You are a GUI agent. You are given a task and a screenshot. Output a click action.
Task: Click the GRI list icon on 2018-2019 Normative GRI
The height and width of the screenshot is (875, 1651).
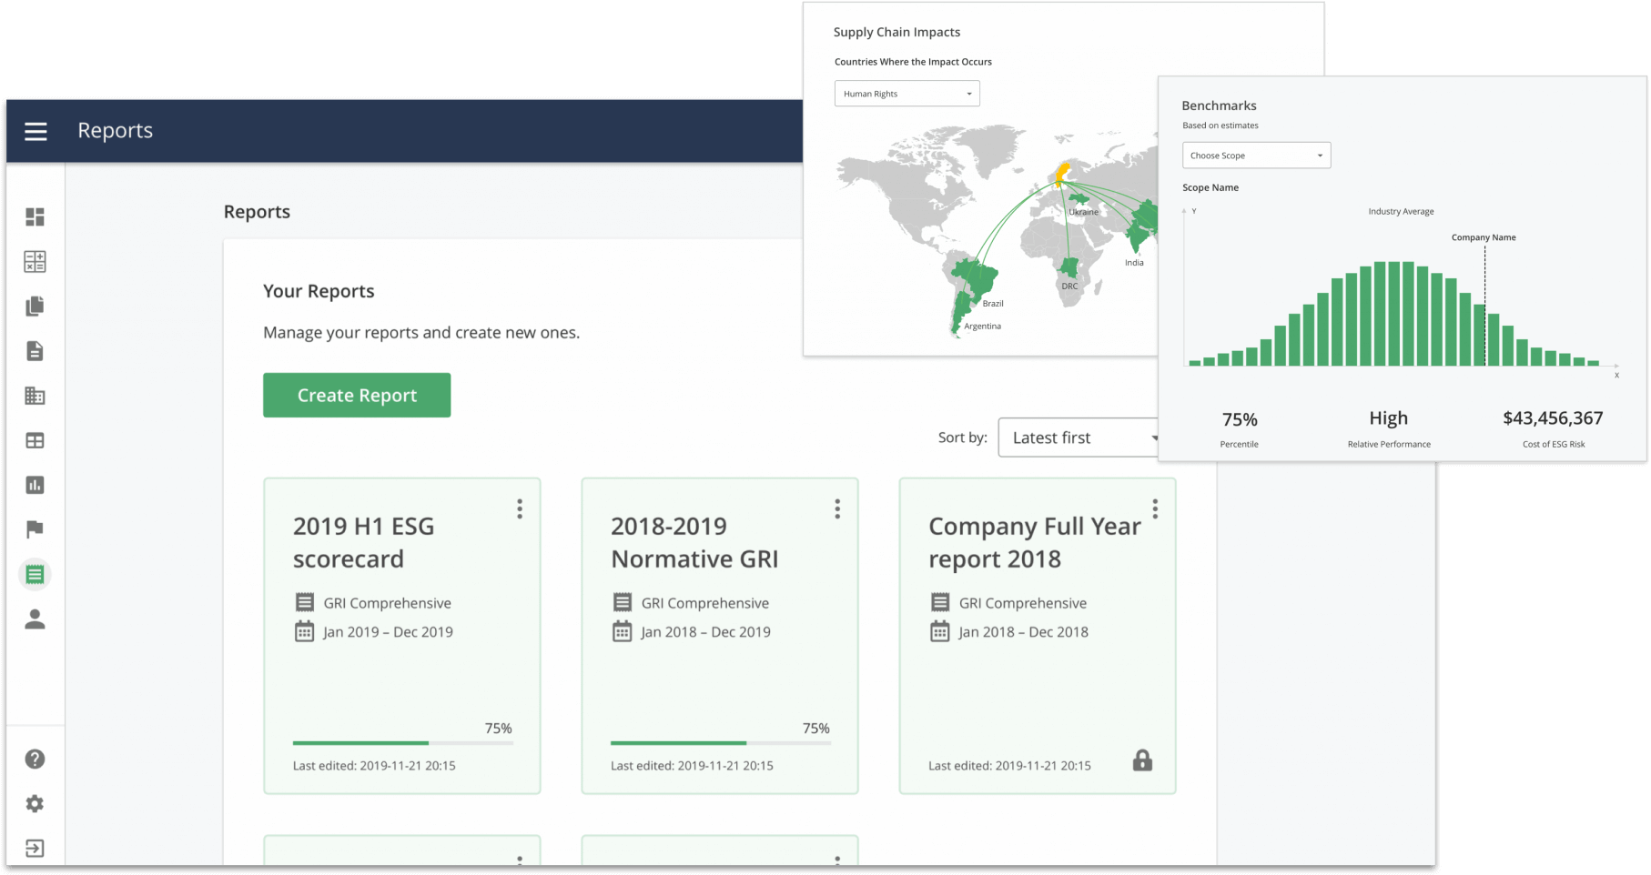point(622,602)
